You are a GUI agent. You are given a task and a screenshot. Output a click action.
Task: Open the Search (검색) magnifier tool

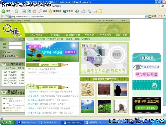tap(42, 11)
